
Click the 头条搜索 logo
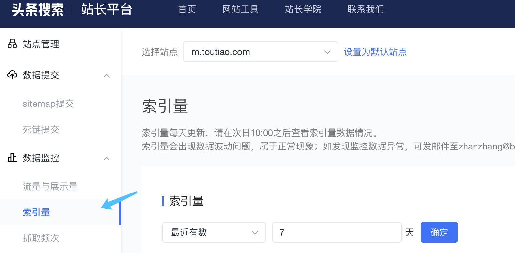[38, 9]
